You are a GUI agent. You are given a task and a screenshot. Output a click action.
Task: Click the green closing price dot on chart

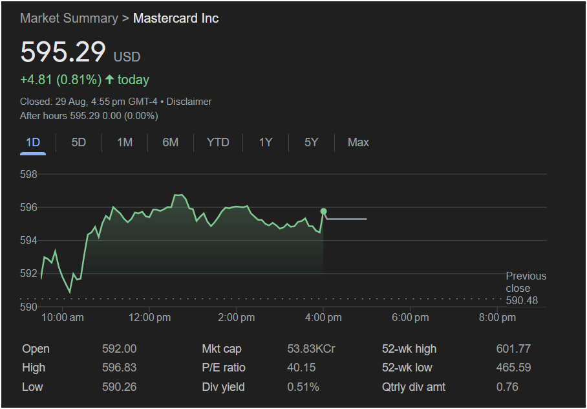[x=323, y=212]
